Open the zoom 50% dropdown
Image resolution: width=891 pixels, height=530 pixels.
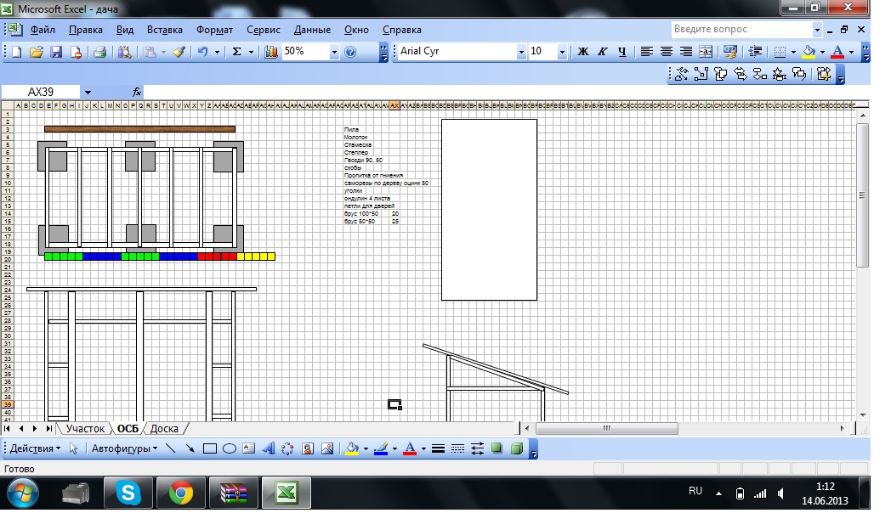pyautogui.click(x=333, y=52)
